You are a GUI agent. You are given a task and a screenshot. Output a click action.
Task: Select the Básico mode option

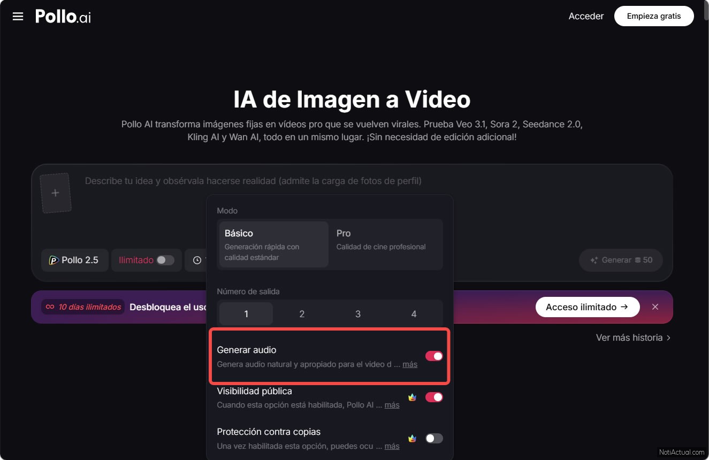pyautogui.click(x=273, y=244)
